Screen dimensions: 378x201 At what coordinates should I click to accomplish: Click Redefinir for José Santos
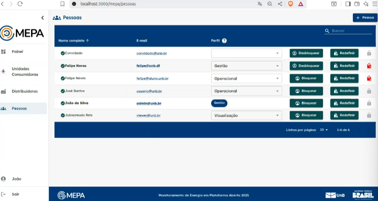(344, 91)
